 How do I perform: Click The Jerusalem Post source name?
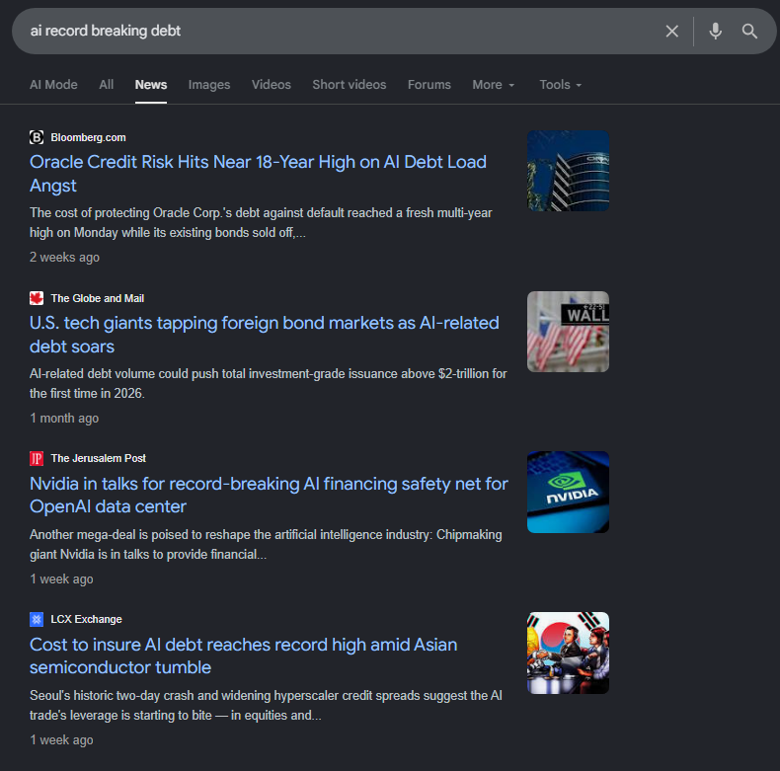(98, 458)
